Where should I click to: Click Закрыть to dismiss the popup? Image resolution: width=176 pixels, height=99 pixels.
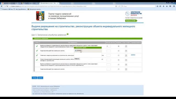coord(77,59)
